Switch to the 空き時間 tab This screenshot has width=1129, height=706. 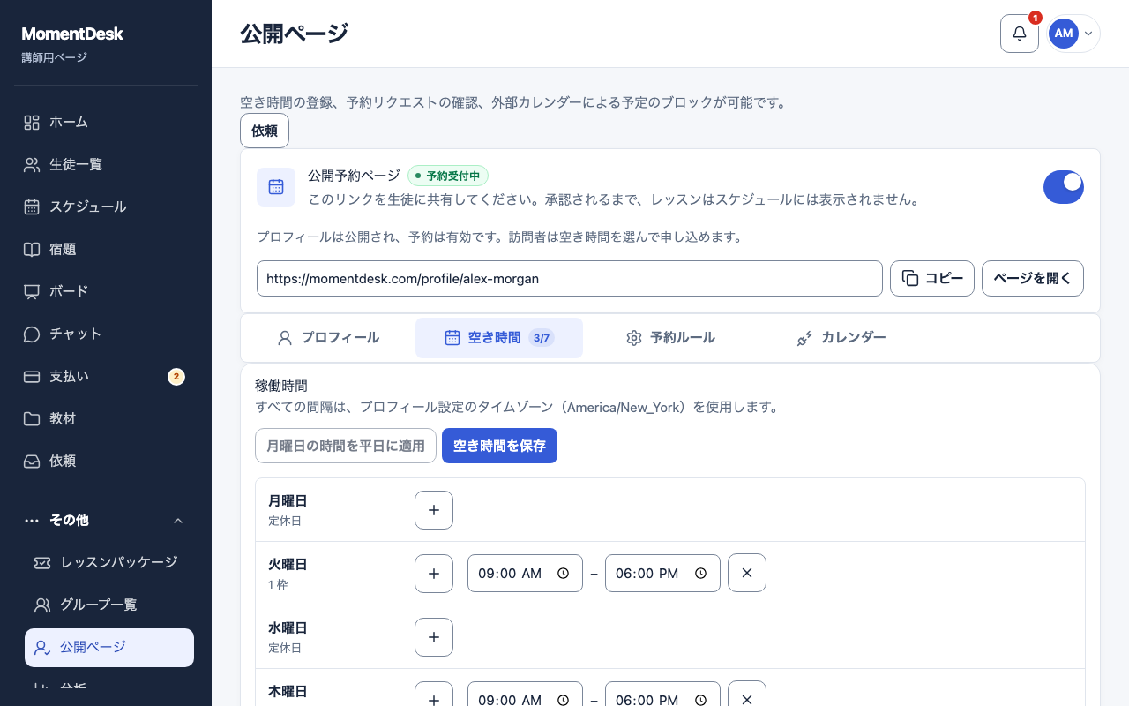[499, 338]
